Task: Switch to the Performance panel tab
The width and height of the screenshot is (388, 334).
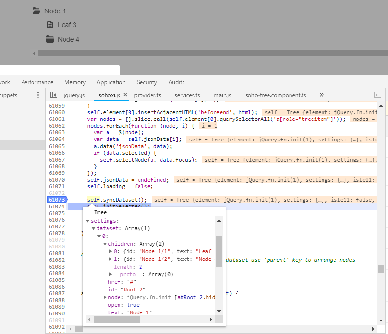Action: [x=37, y=82]
